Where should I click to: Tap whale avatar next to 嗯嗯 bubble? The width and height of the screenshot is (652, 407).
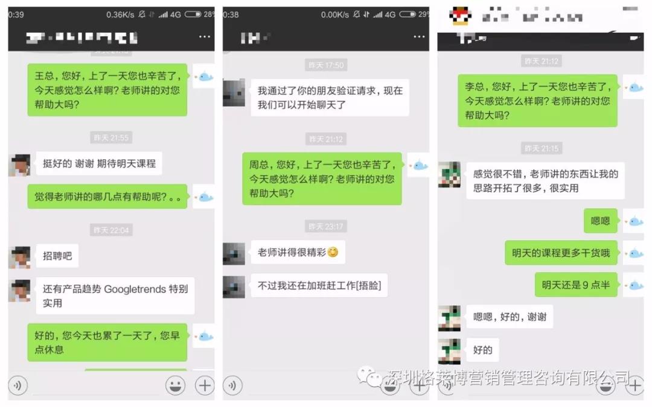(x=635, y=222)
